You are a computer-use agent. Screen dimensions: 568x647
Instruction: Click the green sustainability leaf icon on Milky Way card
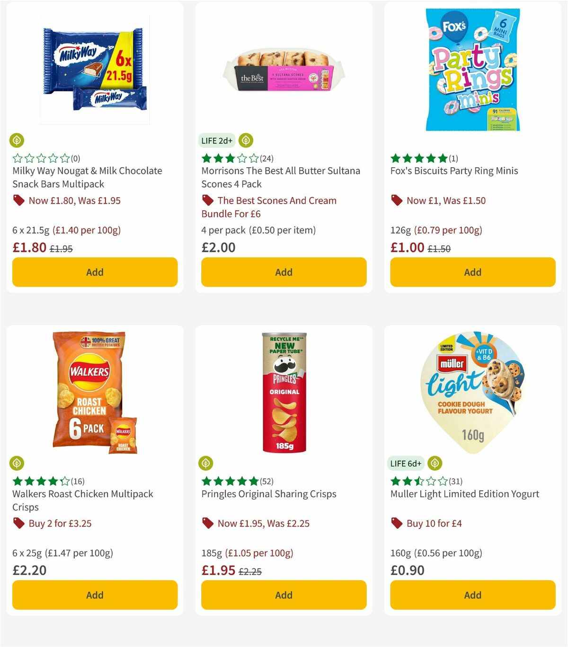pyautogui.click(x=17, y=140)
